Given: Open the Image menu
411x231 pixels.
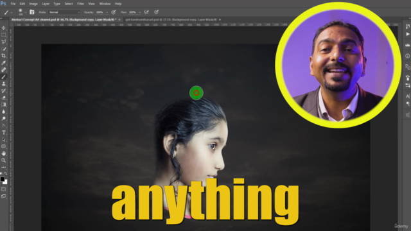Looking at the screenshot, I should click(33, 4).
